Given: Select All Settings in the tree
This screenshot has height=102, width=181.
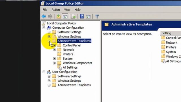Looking at the screenshot, I should click(70, 67).
